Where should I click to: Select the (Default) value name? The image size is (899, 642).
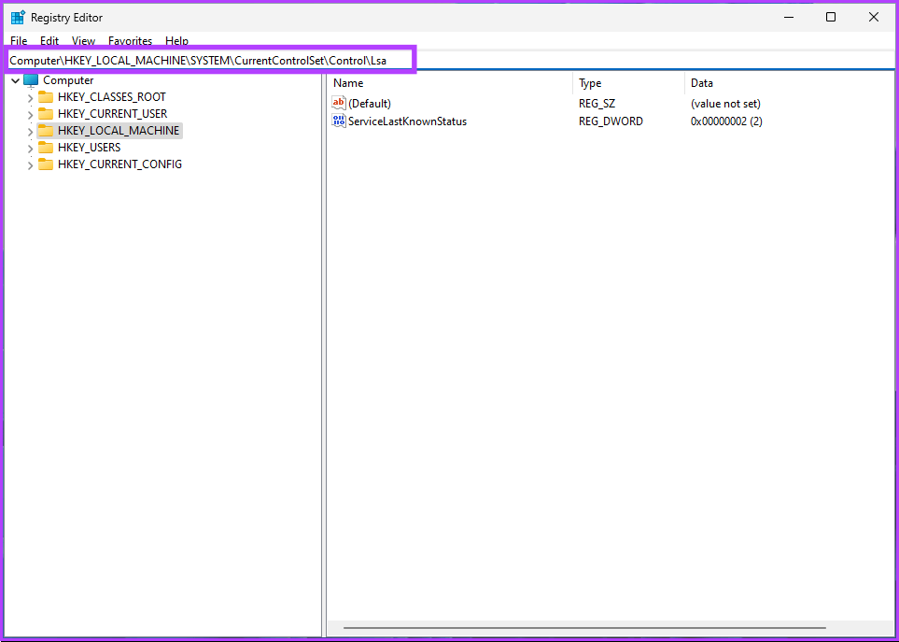pyautogui.click(x=370, y=104)
